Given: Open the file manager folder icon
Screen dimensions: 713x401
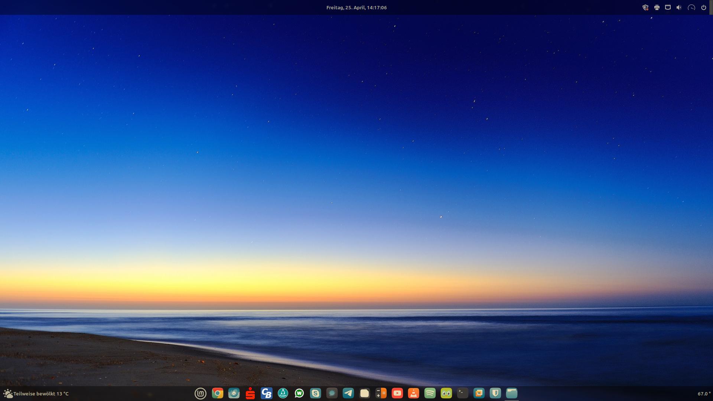Looking at the screenshot, I should click(512, 393).
